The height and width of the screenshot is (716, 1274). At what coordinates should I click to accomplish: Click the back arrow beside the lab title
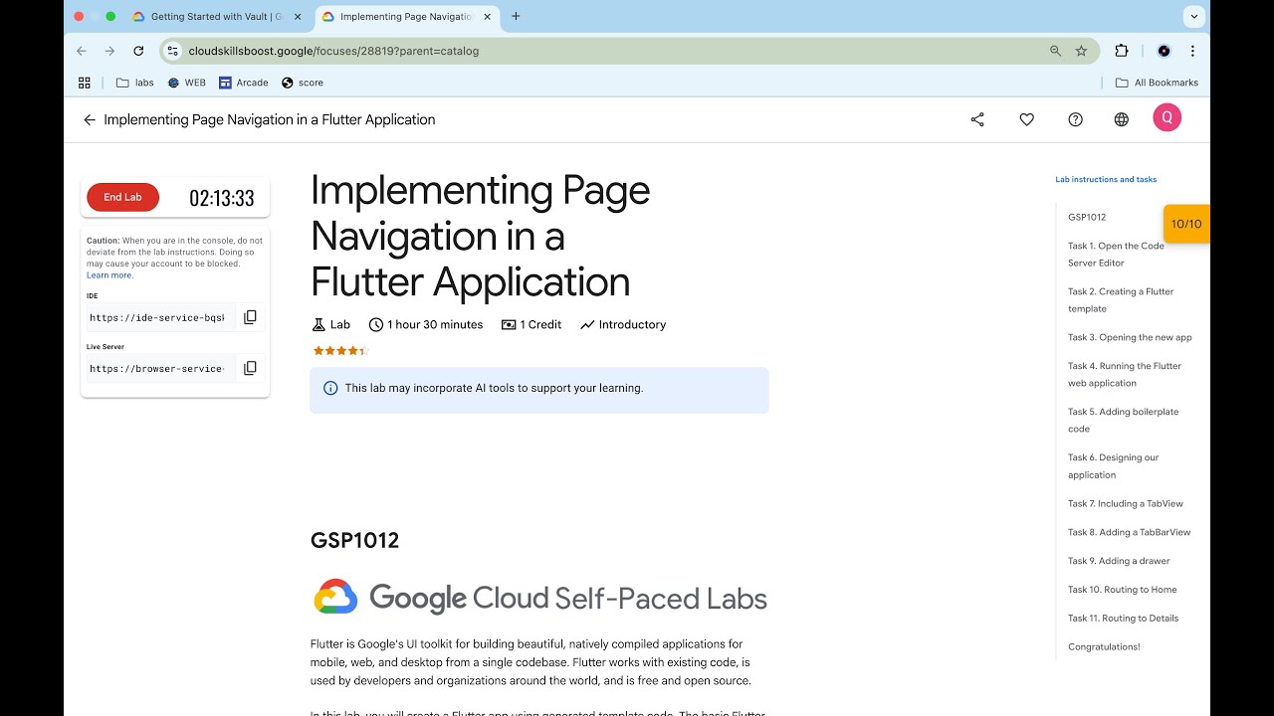coord(90,119)
